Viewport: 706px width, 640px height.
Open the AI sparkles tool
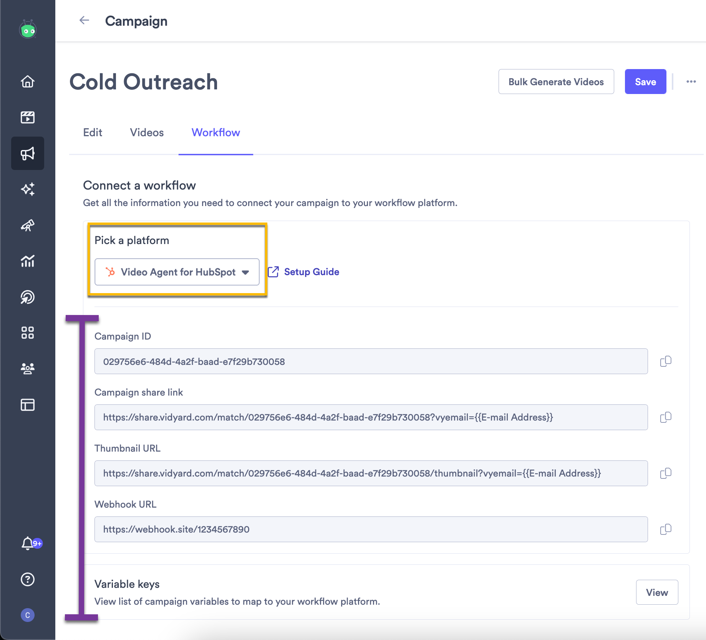pyautogui.click(x=27, y=189)
